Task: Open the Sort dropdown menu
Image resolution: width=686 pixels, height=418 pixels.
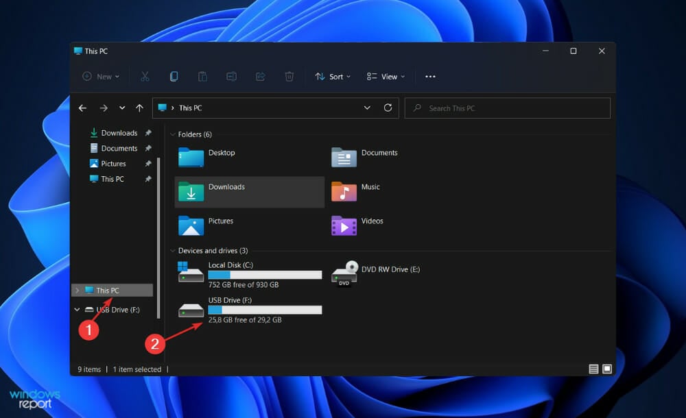Action: point(333,77)
